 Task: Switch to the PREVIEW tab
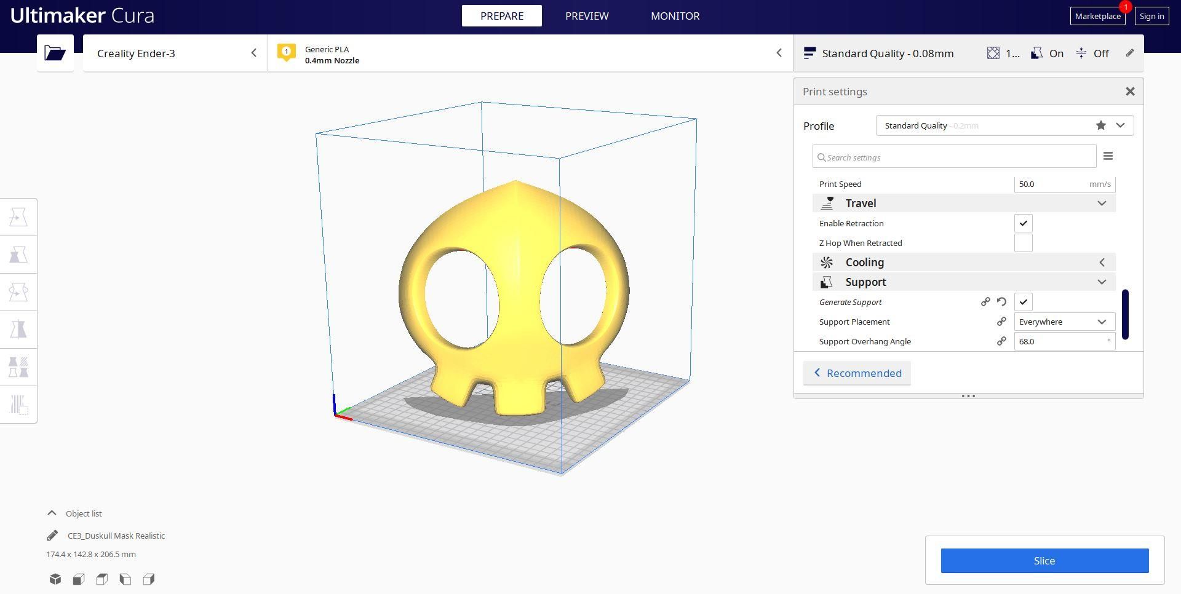coord(587,16)
